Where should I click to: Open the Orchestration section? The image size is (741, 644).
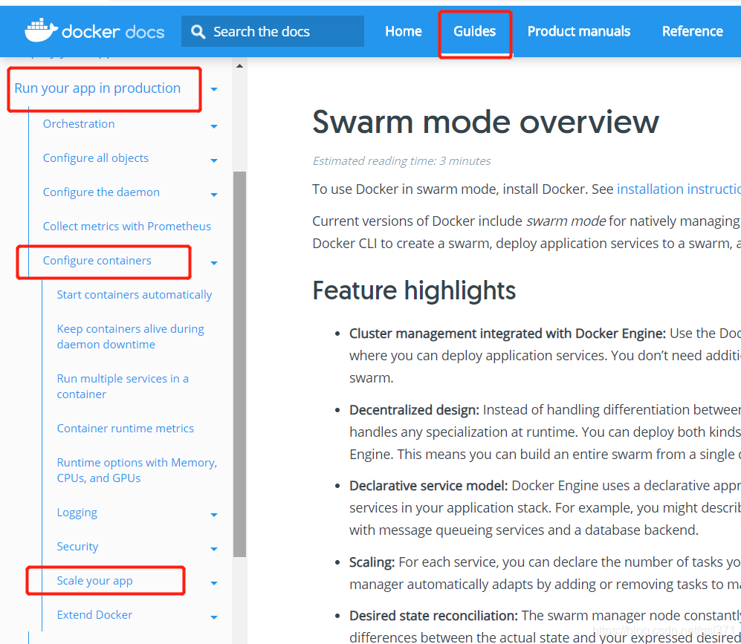coord(79,124)
